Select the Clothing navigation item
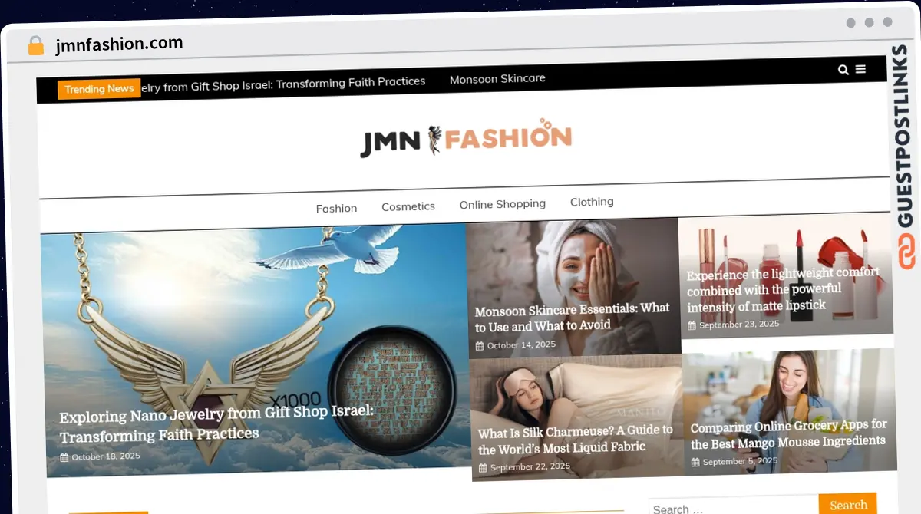 coord(592,201)
